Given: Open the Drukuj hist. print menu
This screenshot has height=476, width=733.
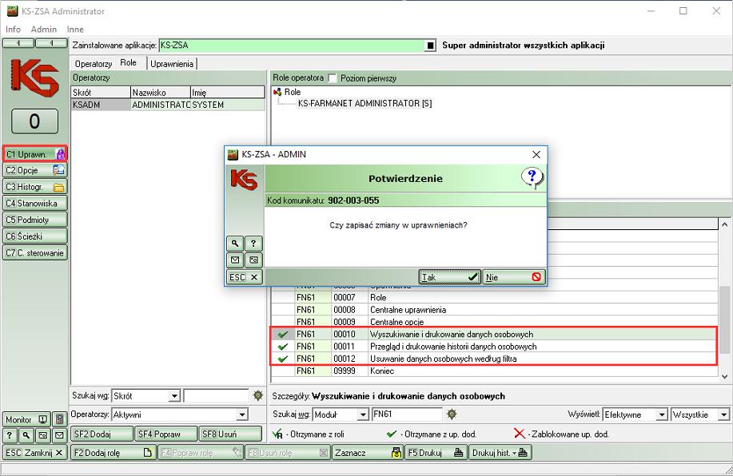Looking at the screenshot, I should click(x=500, y=452).
